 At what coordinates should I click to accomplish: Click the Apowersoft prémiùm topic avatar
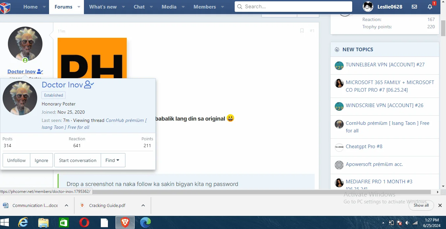339,165
